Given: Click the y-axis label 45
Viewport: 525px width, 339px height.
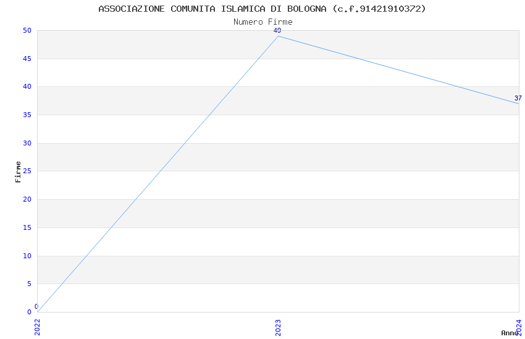Looking at the screenshot, I should point(27,59).
